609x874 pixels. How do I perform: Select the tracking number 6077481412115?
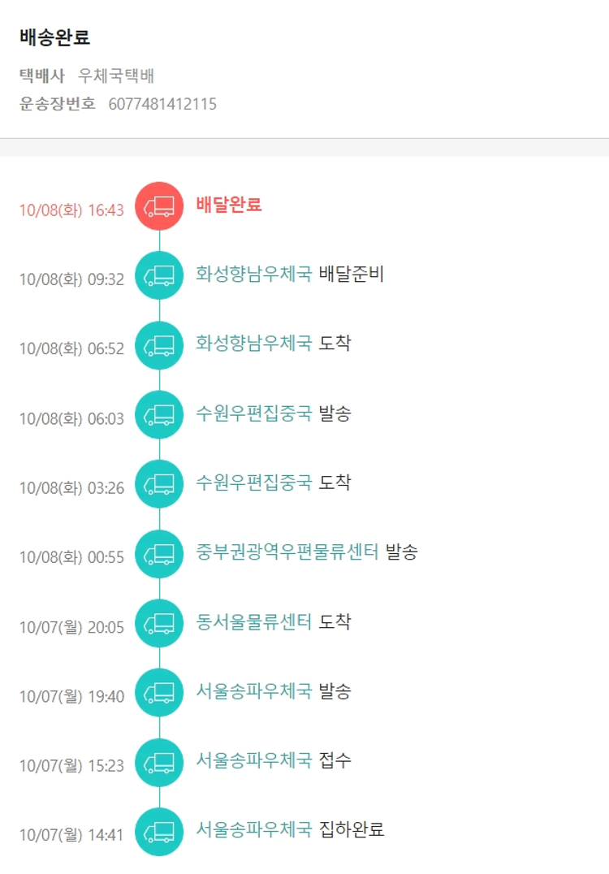162,104
